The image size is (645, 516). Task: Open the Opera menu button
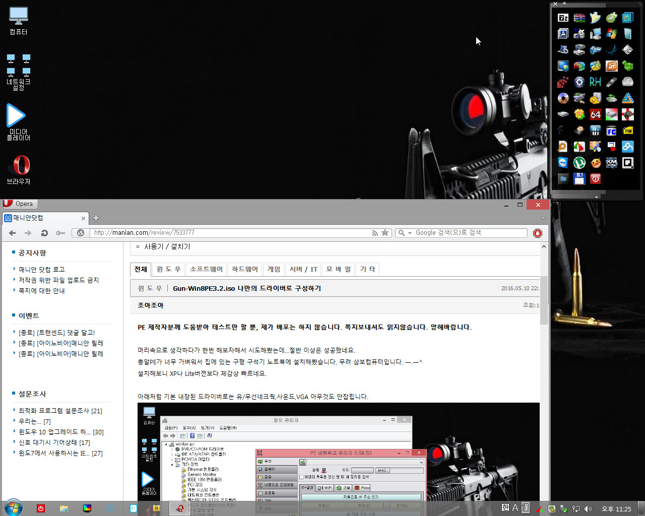point(20,204)
